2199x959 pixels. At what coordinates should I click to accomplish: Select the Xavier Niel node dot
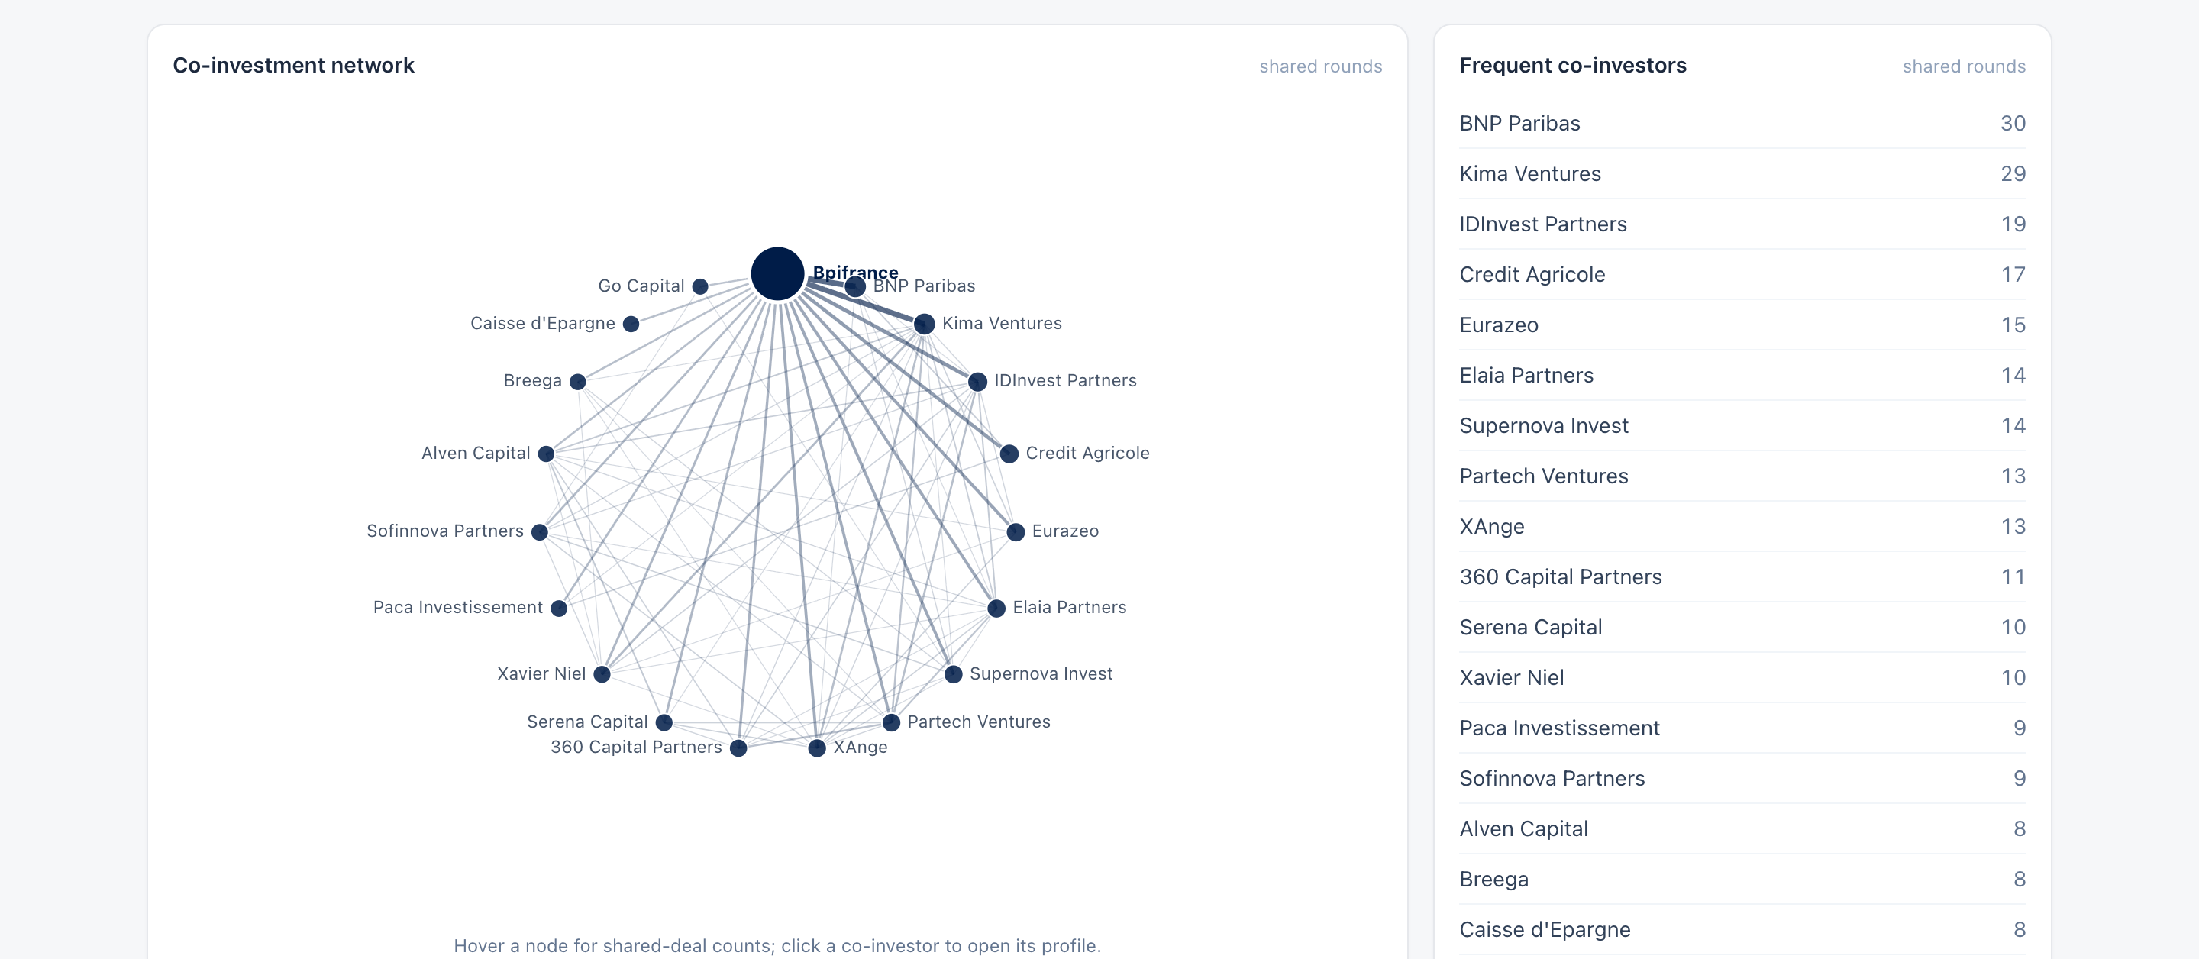602,673
